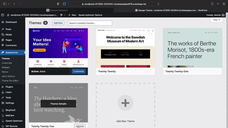
Task: Click the Themes submenu item
Action: click(x=6, y=58)
